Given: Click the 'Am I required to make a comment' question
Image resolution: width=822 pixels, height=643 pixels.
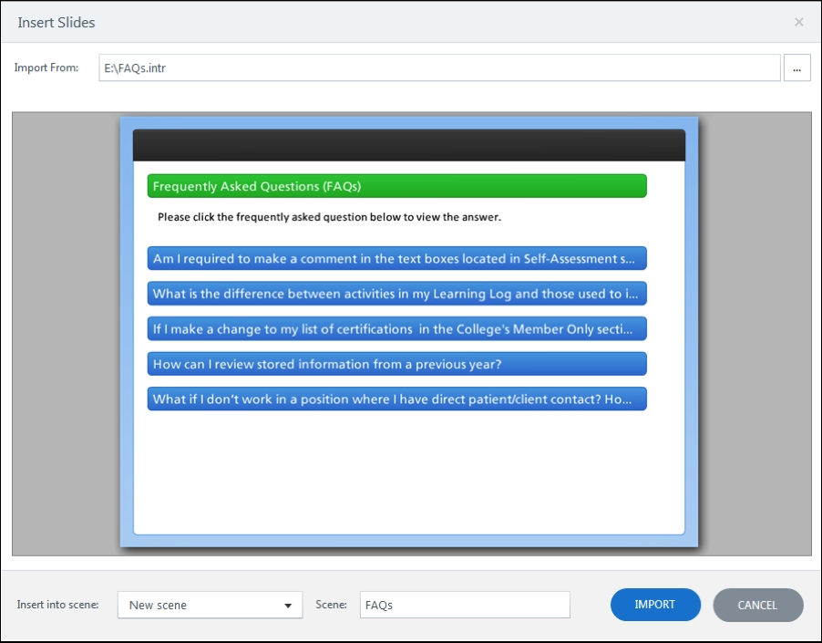Looking at the screenshot, I should (396, 258).
